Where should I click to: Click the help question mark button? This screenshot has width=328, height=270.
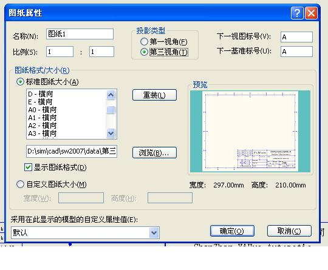297,13
